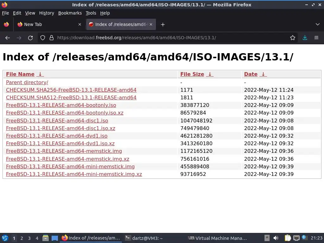Switch to virtual desktop 1

coord(14,238)
